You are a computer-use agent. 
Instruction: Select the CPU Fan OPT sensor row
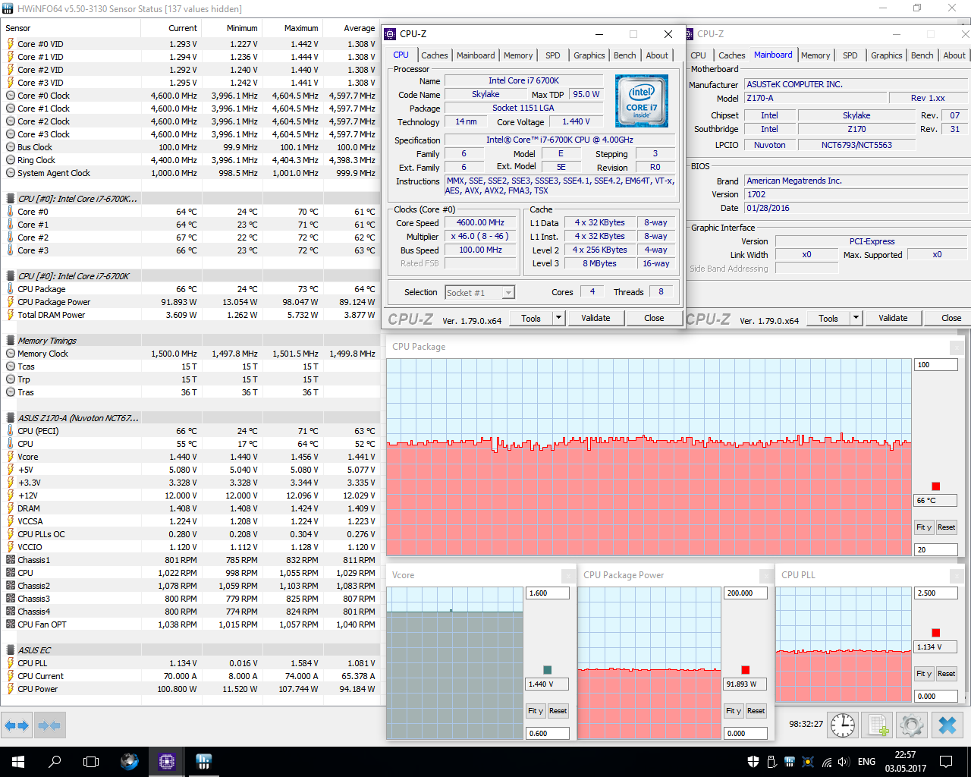190,624
